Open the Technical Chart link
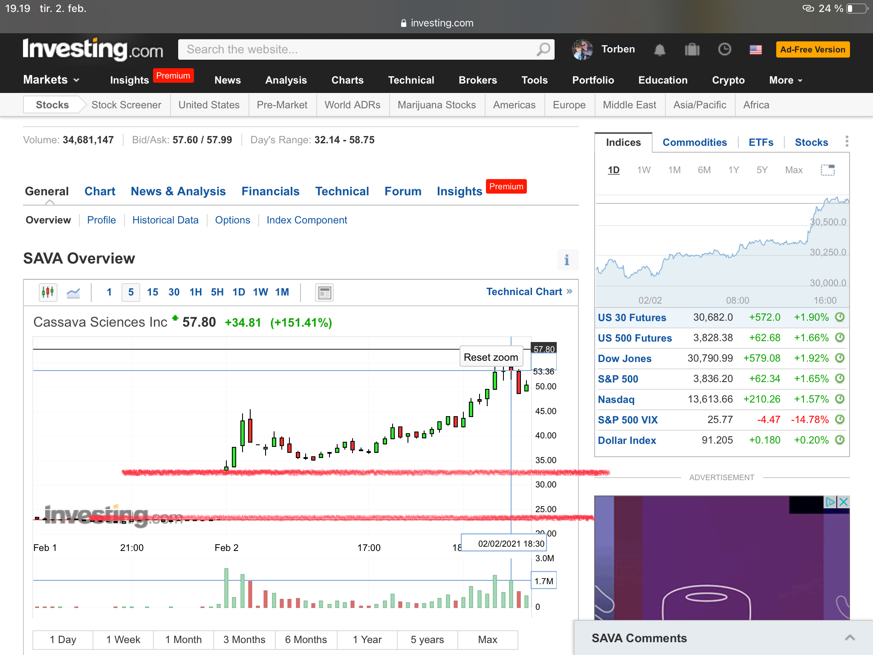Viewport: 873px width, 655px height. (x=529, y=292)
